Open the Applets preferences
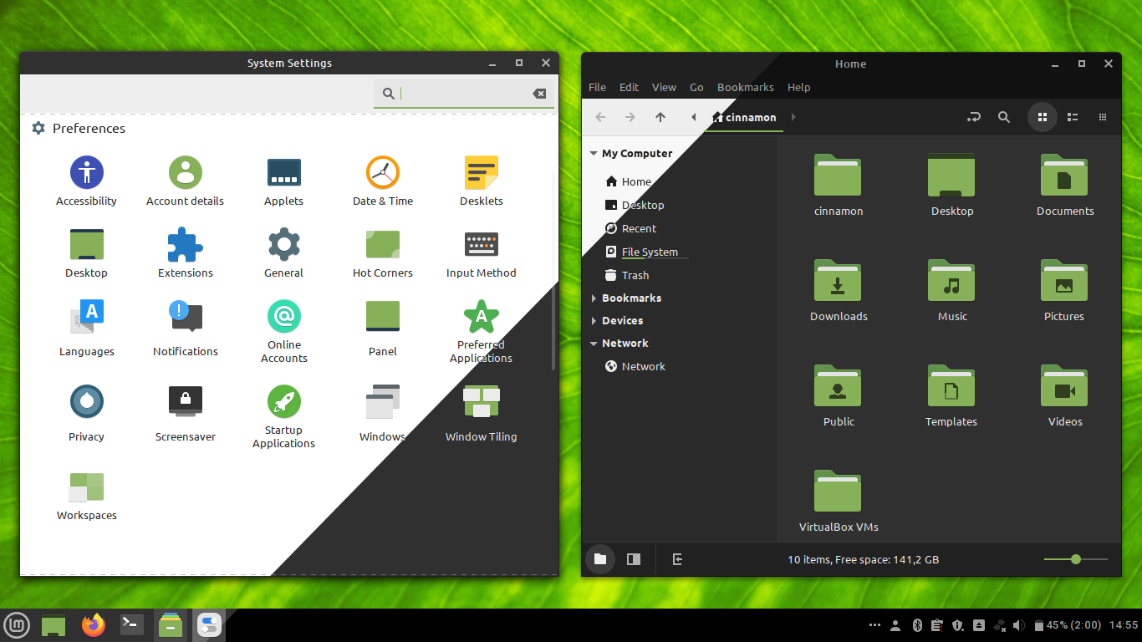This screenshot has height=642, width=1142. 283,181
